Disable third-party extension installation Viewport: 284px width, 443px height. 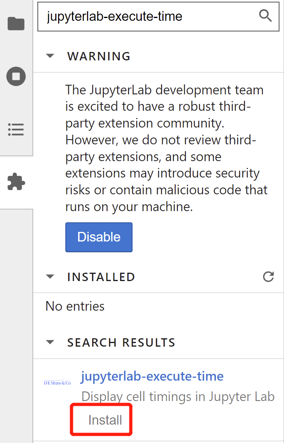99,237
